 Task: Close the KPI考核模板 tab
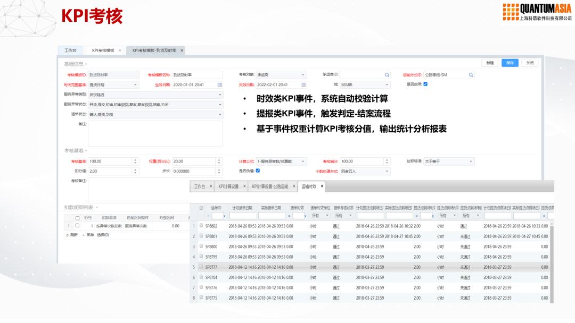coord(120,50)
